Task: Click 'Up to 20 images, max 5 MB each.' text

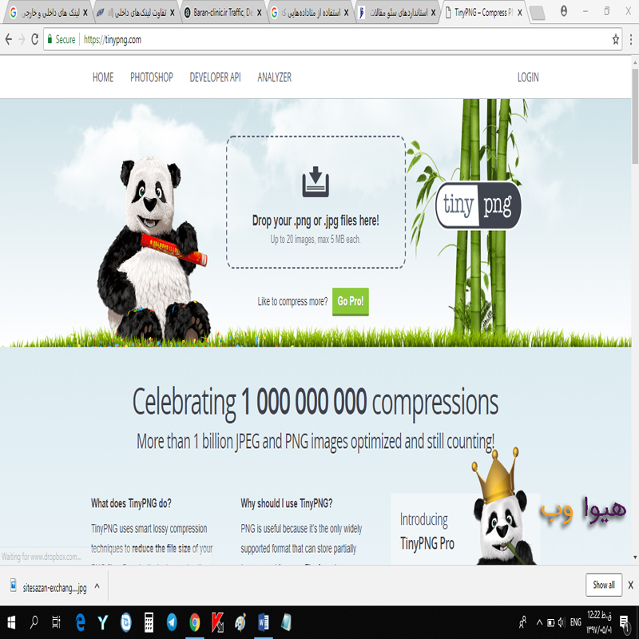Action: [316, 239]
